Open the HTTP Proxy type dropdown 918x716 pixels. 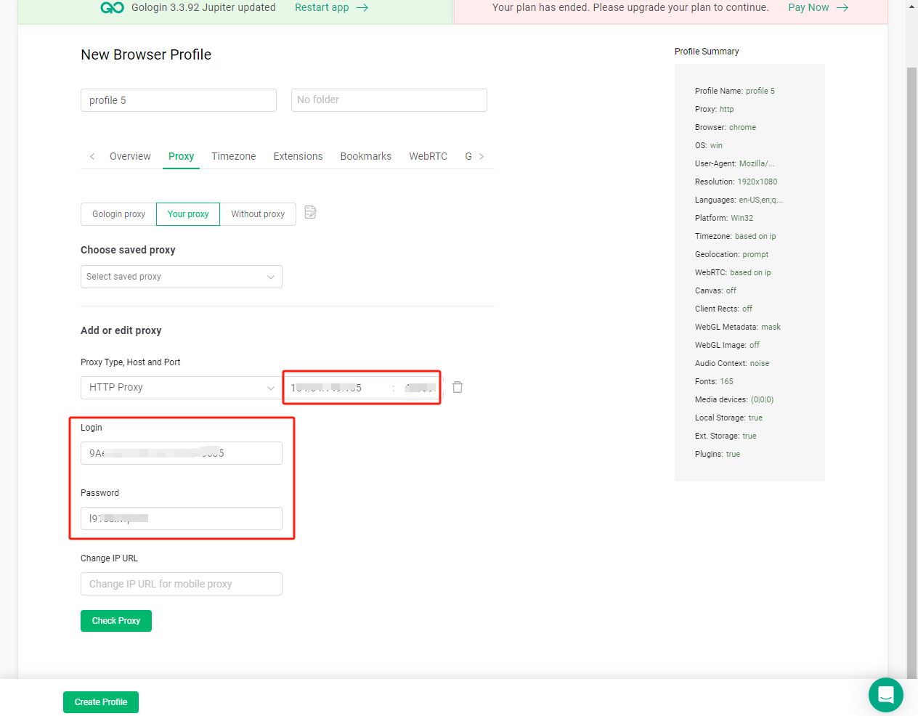point(182,388)
